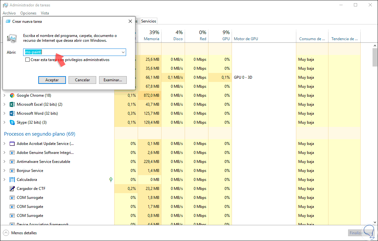Click the Cargador de CTF icon

12,189
